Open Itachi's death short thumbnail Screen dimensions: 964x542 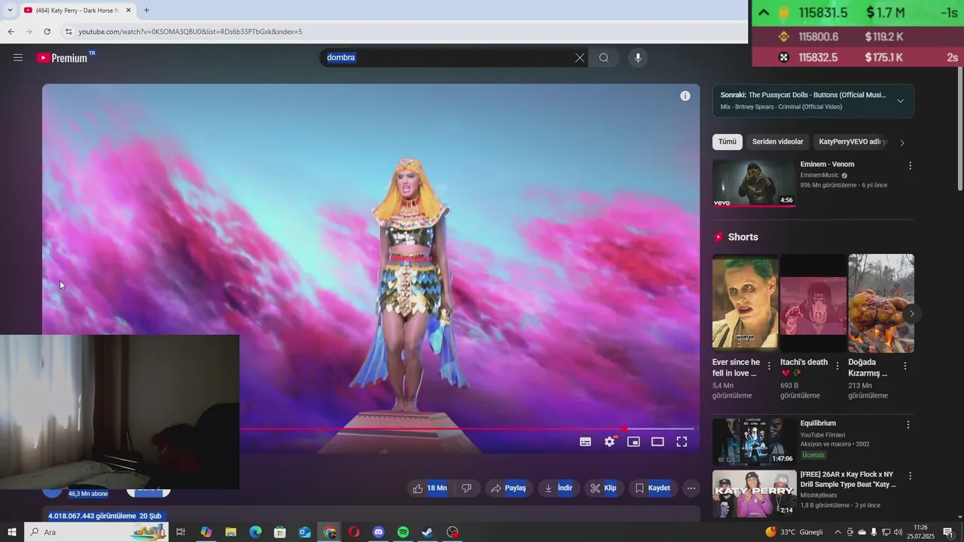pyautogui.click(x=813, y=303)
